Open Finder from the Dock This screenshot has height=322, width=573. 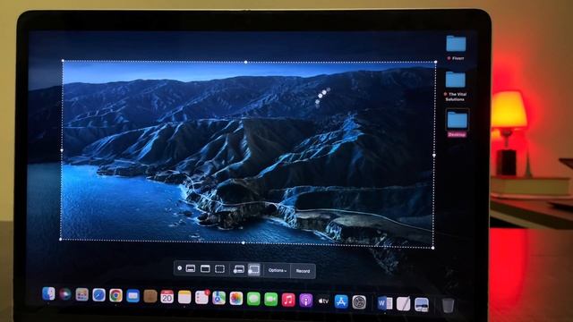(48, 293)
